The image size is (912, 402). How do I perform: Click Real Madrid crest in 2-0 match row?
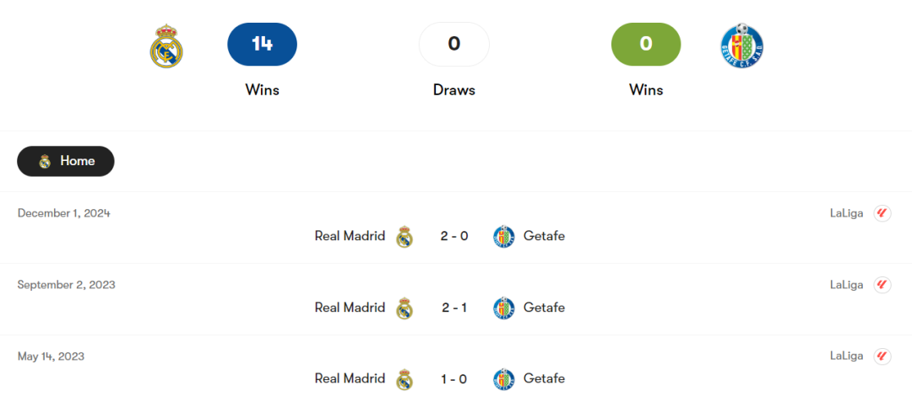404,237
